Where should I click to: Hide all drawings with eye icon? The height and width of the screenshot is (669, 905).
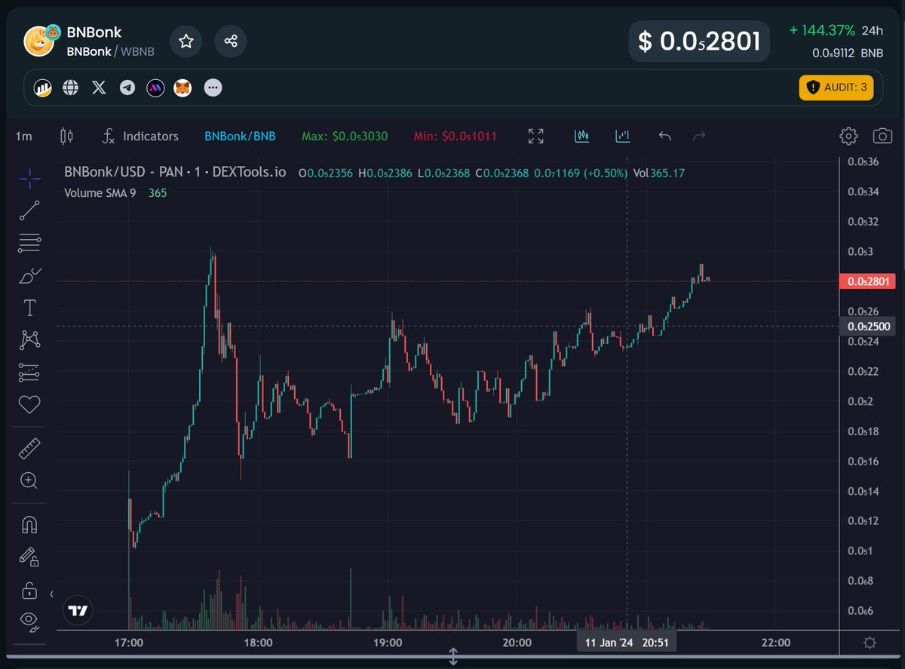(29, 620)
